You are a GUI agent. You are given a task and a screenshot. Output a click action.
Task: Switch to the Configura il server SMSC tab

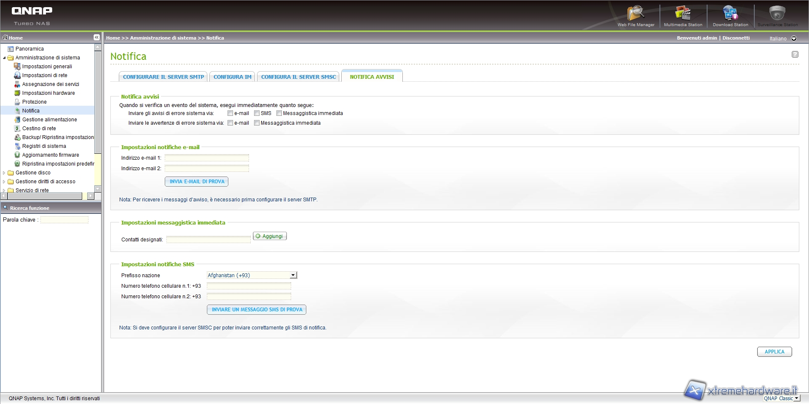298,77
